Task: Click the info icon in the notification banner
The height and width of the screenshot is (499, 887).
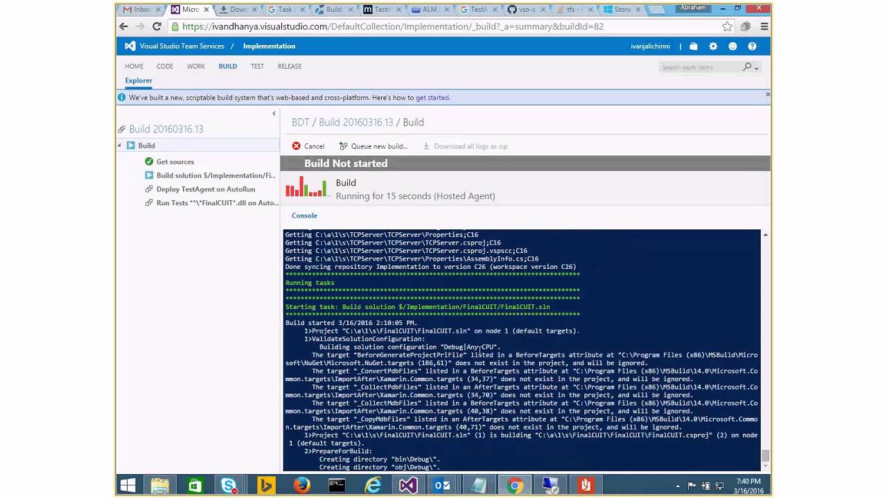Action: tap(122, 98)
